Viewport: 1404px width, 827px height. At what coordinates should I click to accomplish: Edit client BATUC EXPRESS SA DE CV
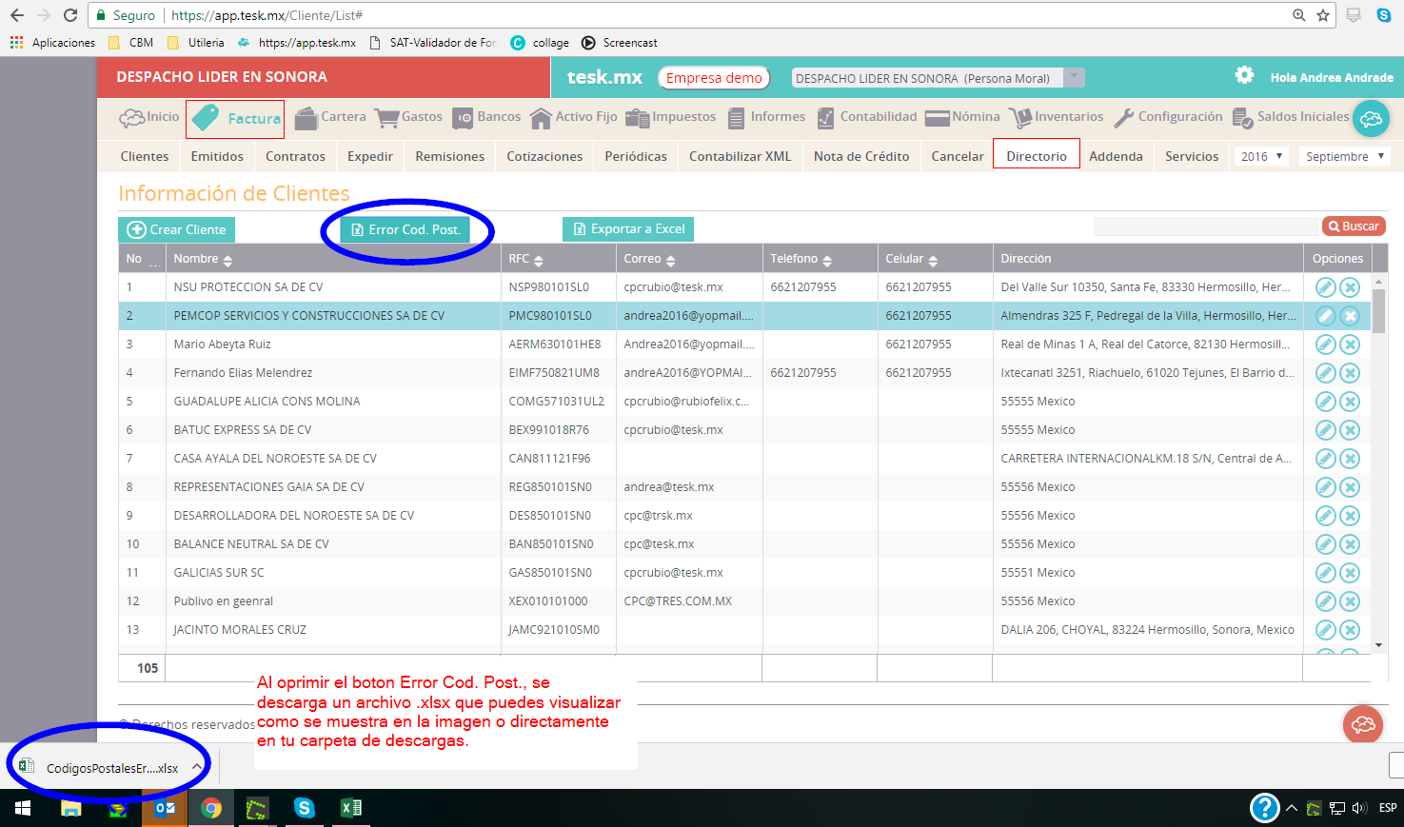(1325, 430)
